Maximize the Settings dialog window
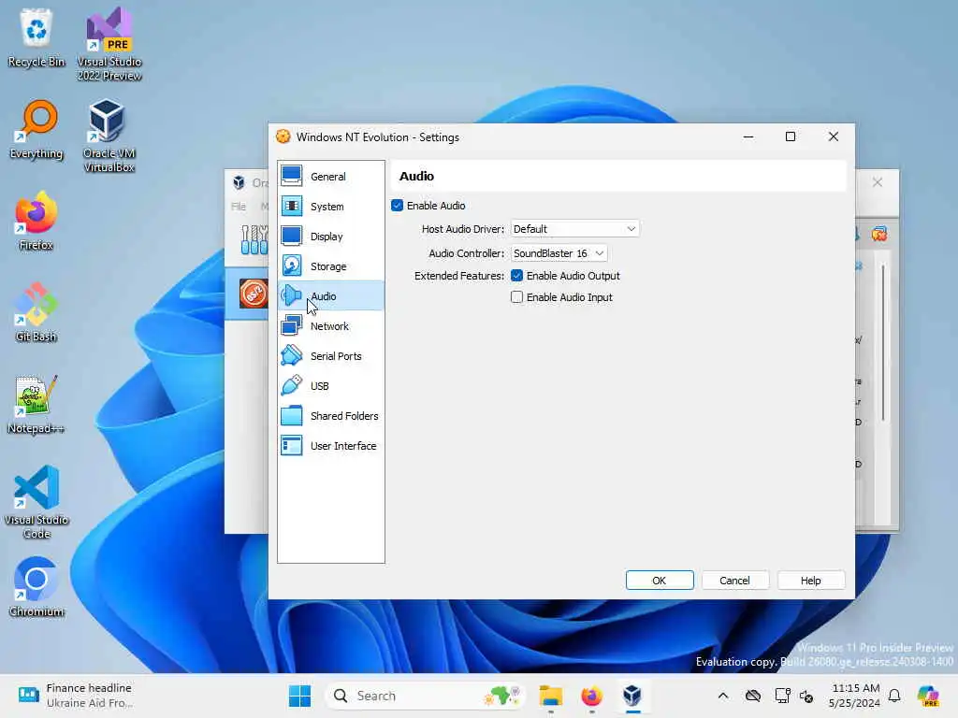 pyautogui.click(x=790, y=136)
